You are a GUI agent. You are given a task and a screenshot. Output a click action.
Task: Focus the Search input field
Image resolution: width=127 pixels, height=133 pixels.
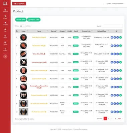tap(112, 26)
